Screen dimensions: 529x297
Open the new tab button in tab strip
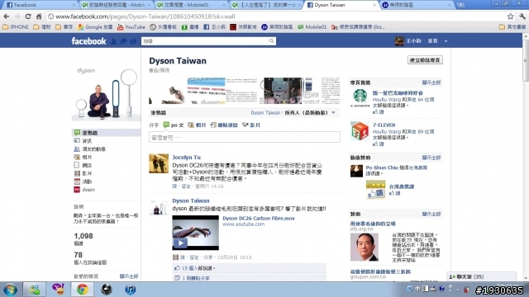(460, 5)
